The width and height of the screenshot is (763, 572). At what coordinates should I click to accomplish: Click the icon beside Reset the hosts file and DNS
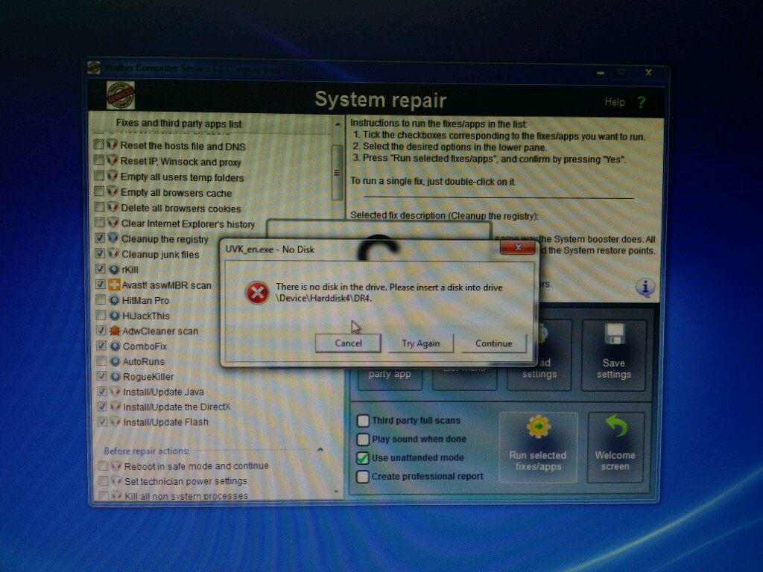pos(112,145)
